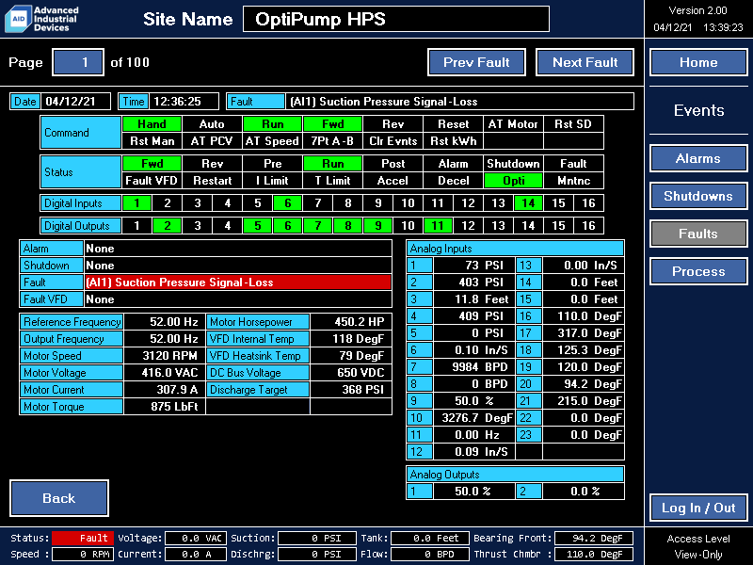Click the Rst SD command cell
Viewport: 753px width, 565px height.
[573, 124]
